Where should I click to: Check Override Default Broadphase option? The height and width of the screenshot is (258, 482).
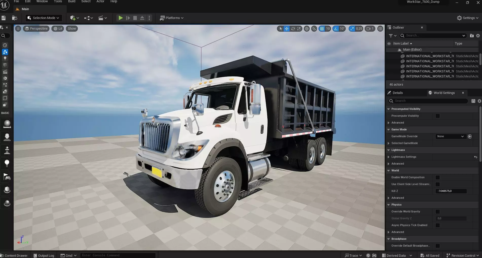[438, 246]
